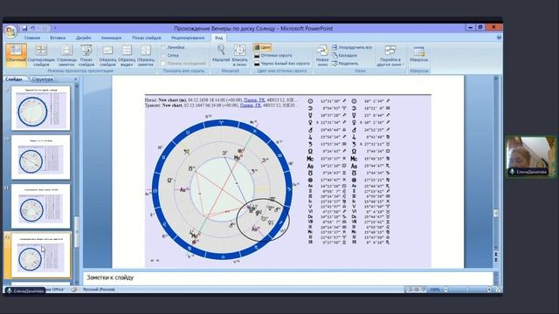Switch to Структура outline tab
559x314 pixels.
[42, 79]
